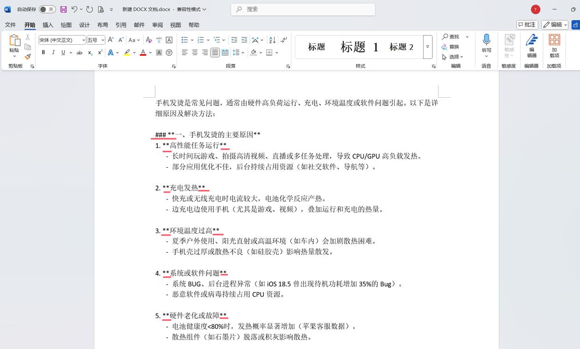Apply the red font color swatch

coord(143,53)
